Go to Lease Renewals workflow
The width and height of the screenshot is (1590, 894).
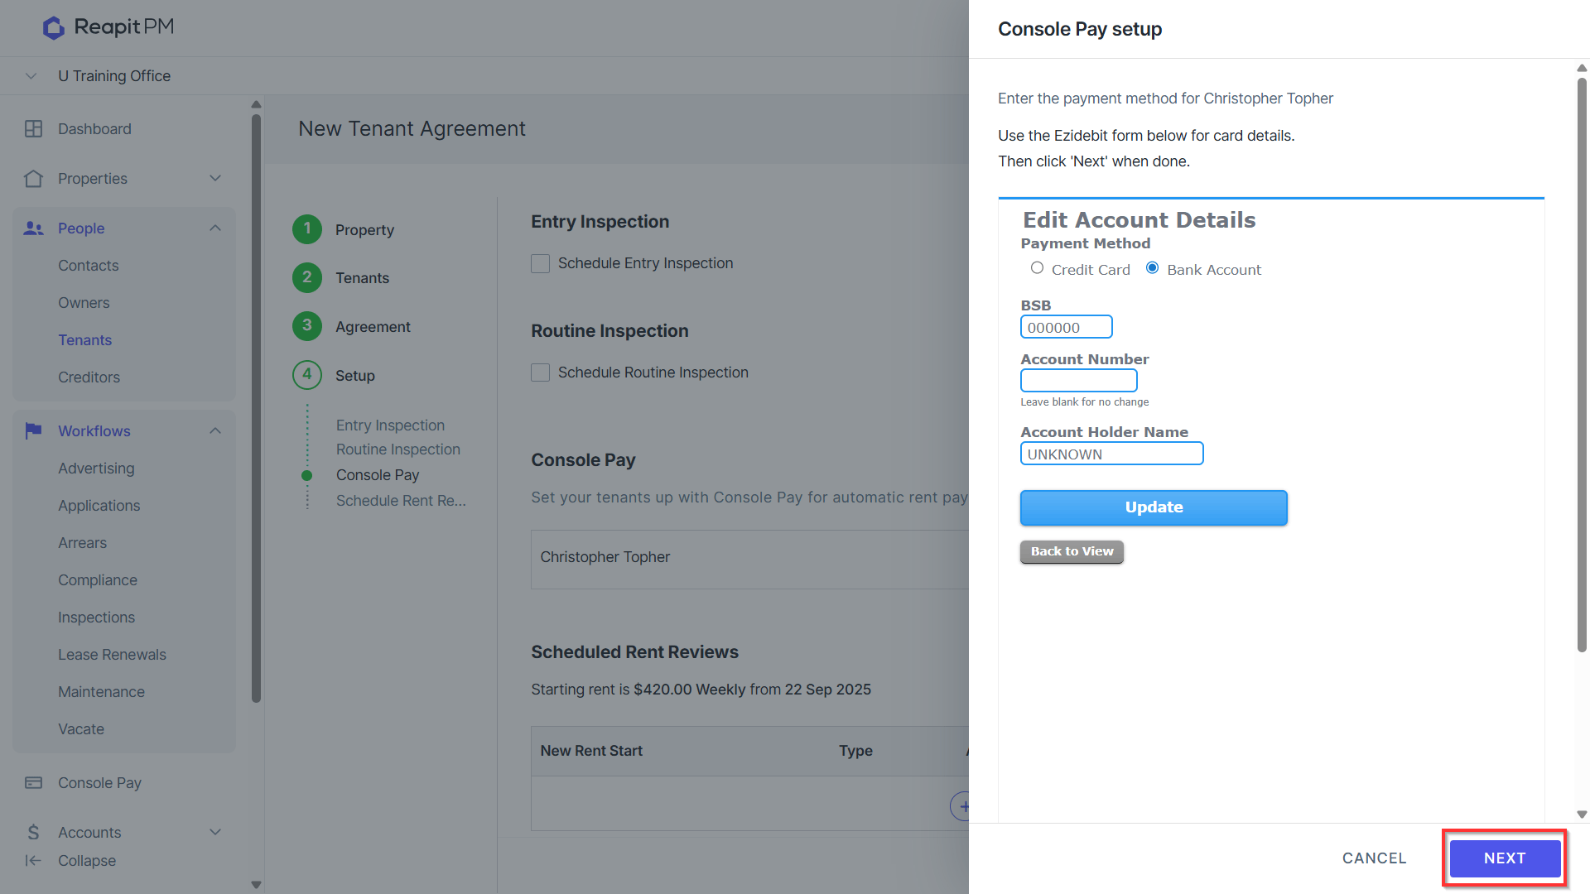[112, 655]
